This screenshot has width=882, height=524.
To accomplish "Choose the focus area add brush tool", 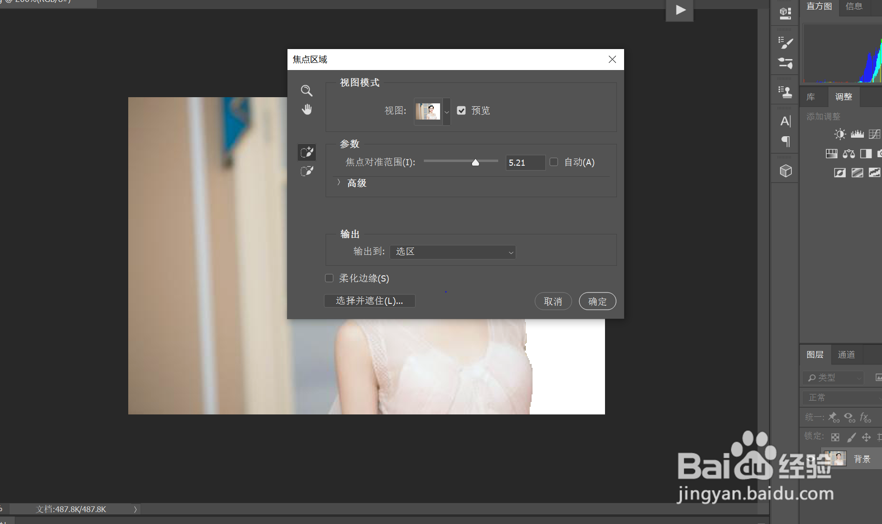I will coord(307,152).
